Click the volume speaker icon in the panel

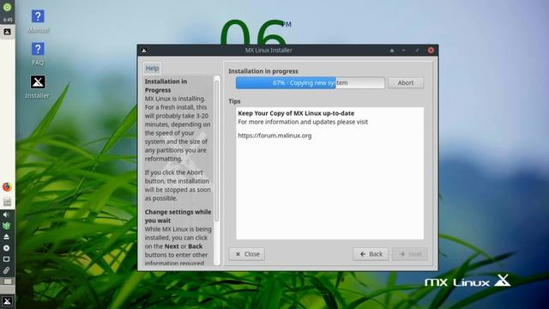(x=6, y=215)
